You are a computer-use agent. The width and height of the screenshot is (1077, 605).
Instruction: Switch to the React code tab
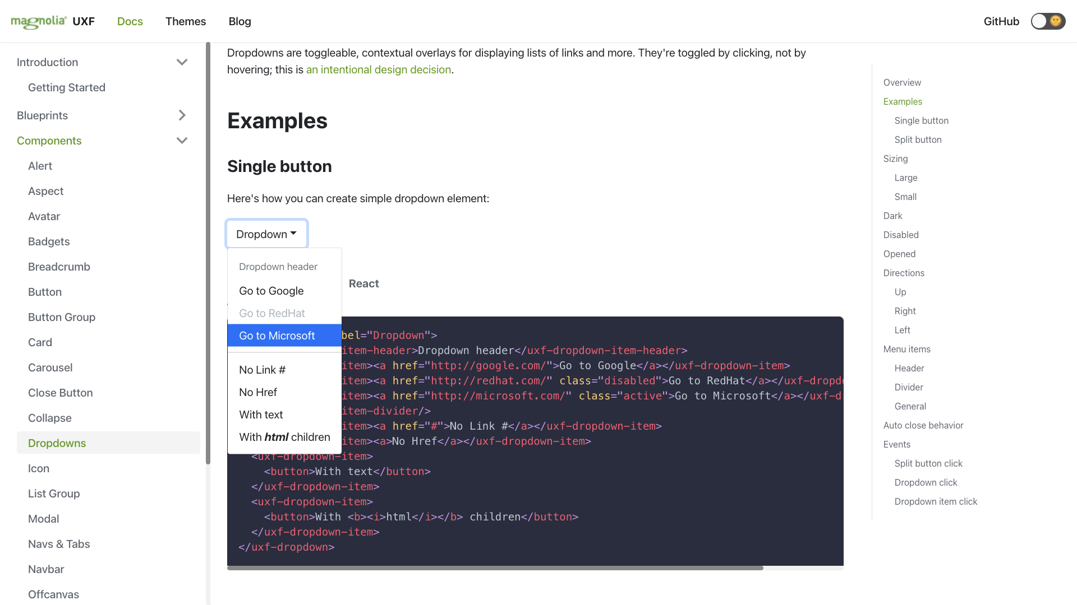click(x=363, y=283)
